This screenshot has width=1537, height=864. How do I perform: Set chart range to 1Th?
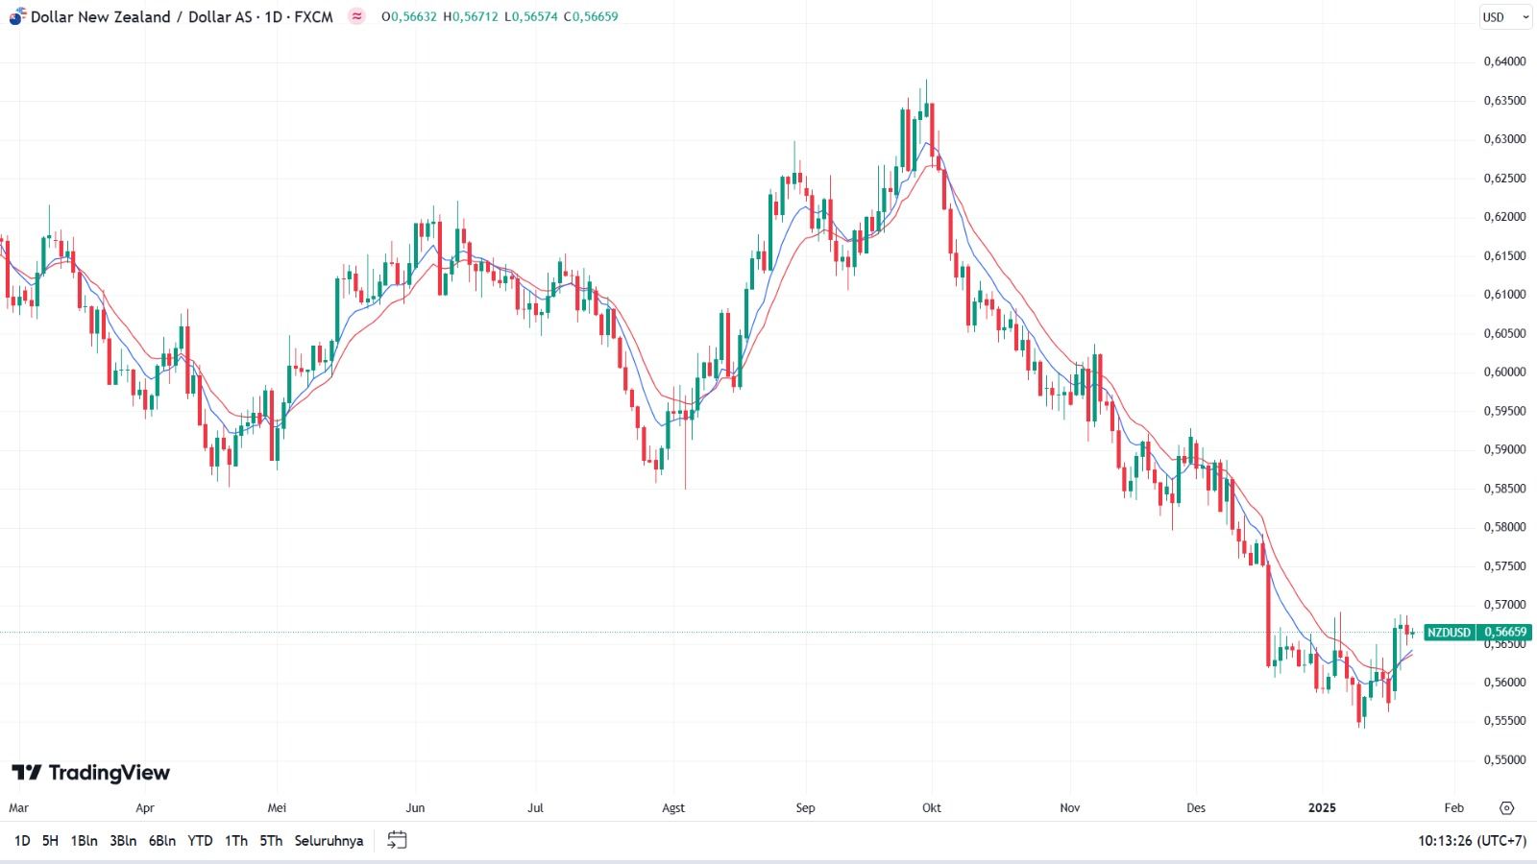point(236,840)
